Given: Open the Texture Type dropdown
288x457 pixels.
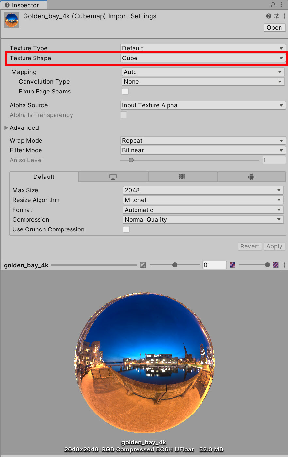Looking at the screenshot, I should pyautogui.click(x=203, y=48).
